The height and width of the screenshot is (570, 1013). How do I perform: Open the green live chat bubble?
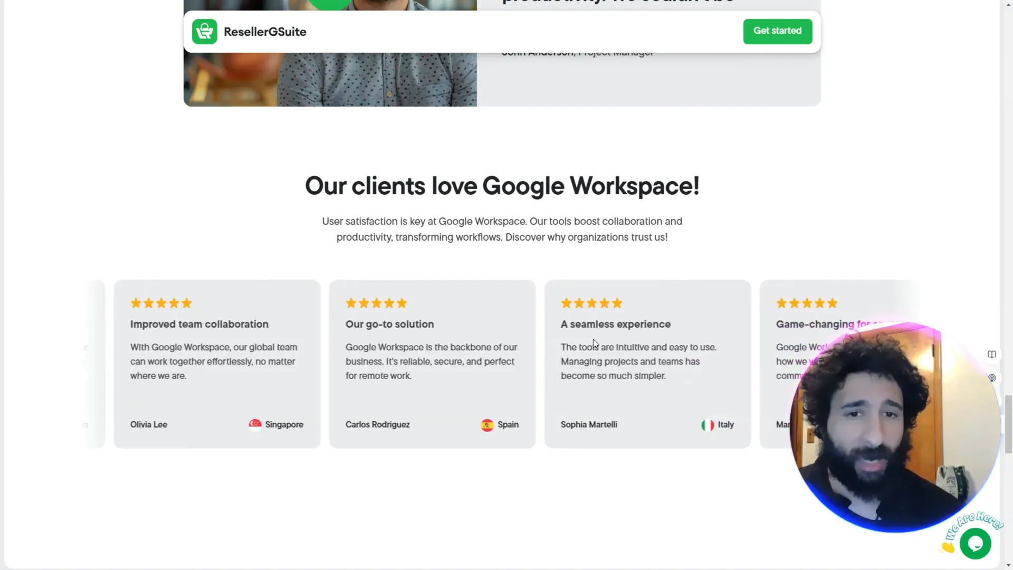975,544
